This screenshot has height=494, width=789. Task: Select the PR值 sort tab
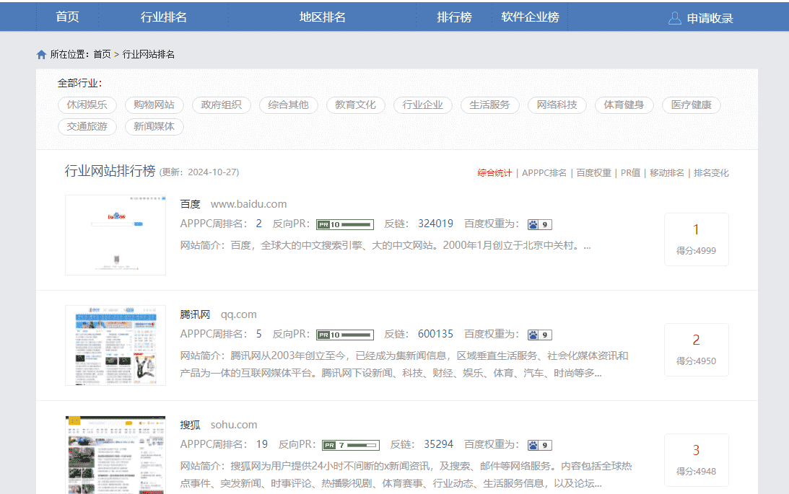pos(630,173)
